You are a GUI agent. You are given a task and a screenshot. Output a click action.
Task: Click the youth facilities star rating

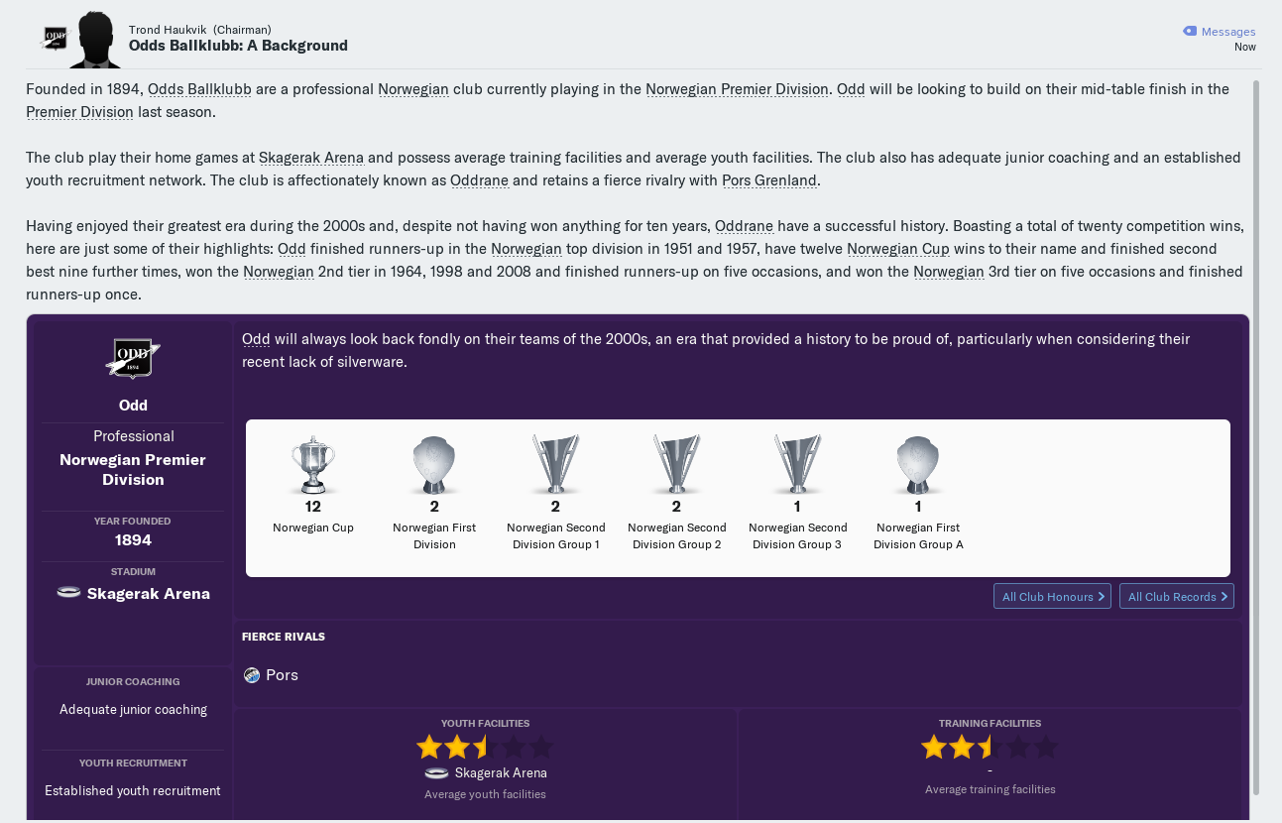(x=485, y=747)
